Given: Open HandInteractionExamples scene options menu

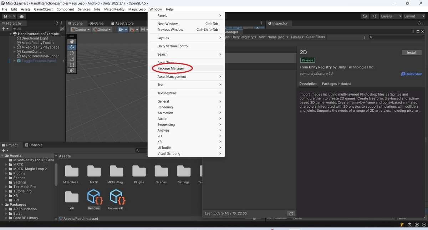Looking at the screenshot, I should click(62, 34).
